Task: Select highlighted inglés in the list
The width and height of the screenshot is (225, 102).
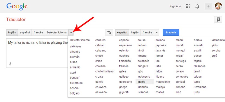Action: (x=144, y=82)
